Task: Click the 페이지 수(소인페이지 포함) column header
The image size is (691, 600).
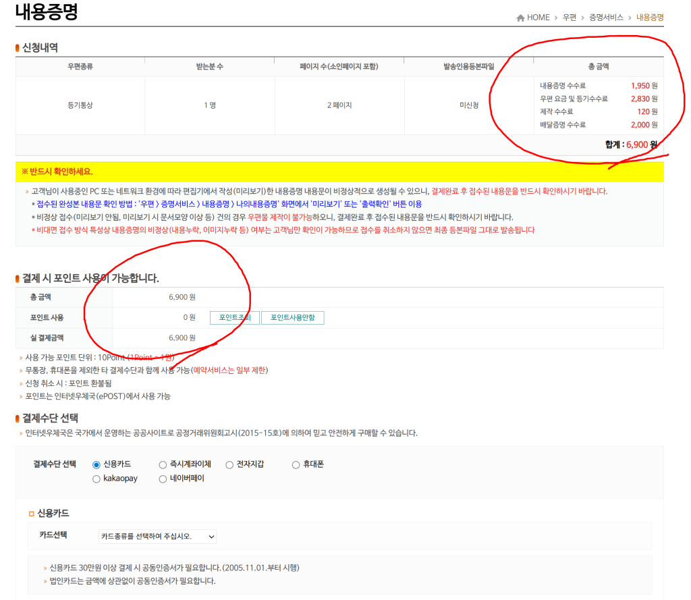Action: (339, 67)
